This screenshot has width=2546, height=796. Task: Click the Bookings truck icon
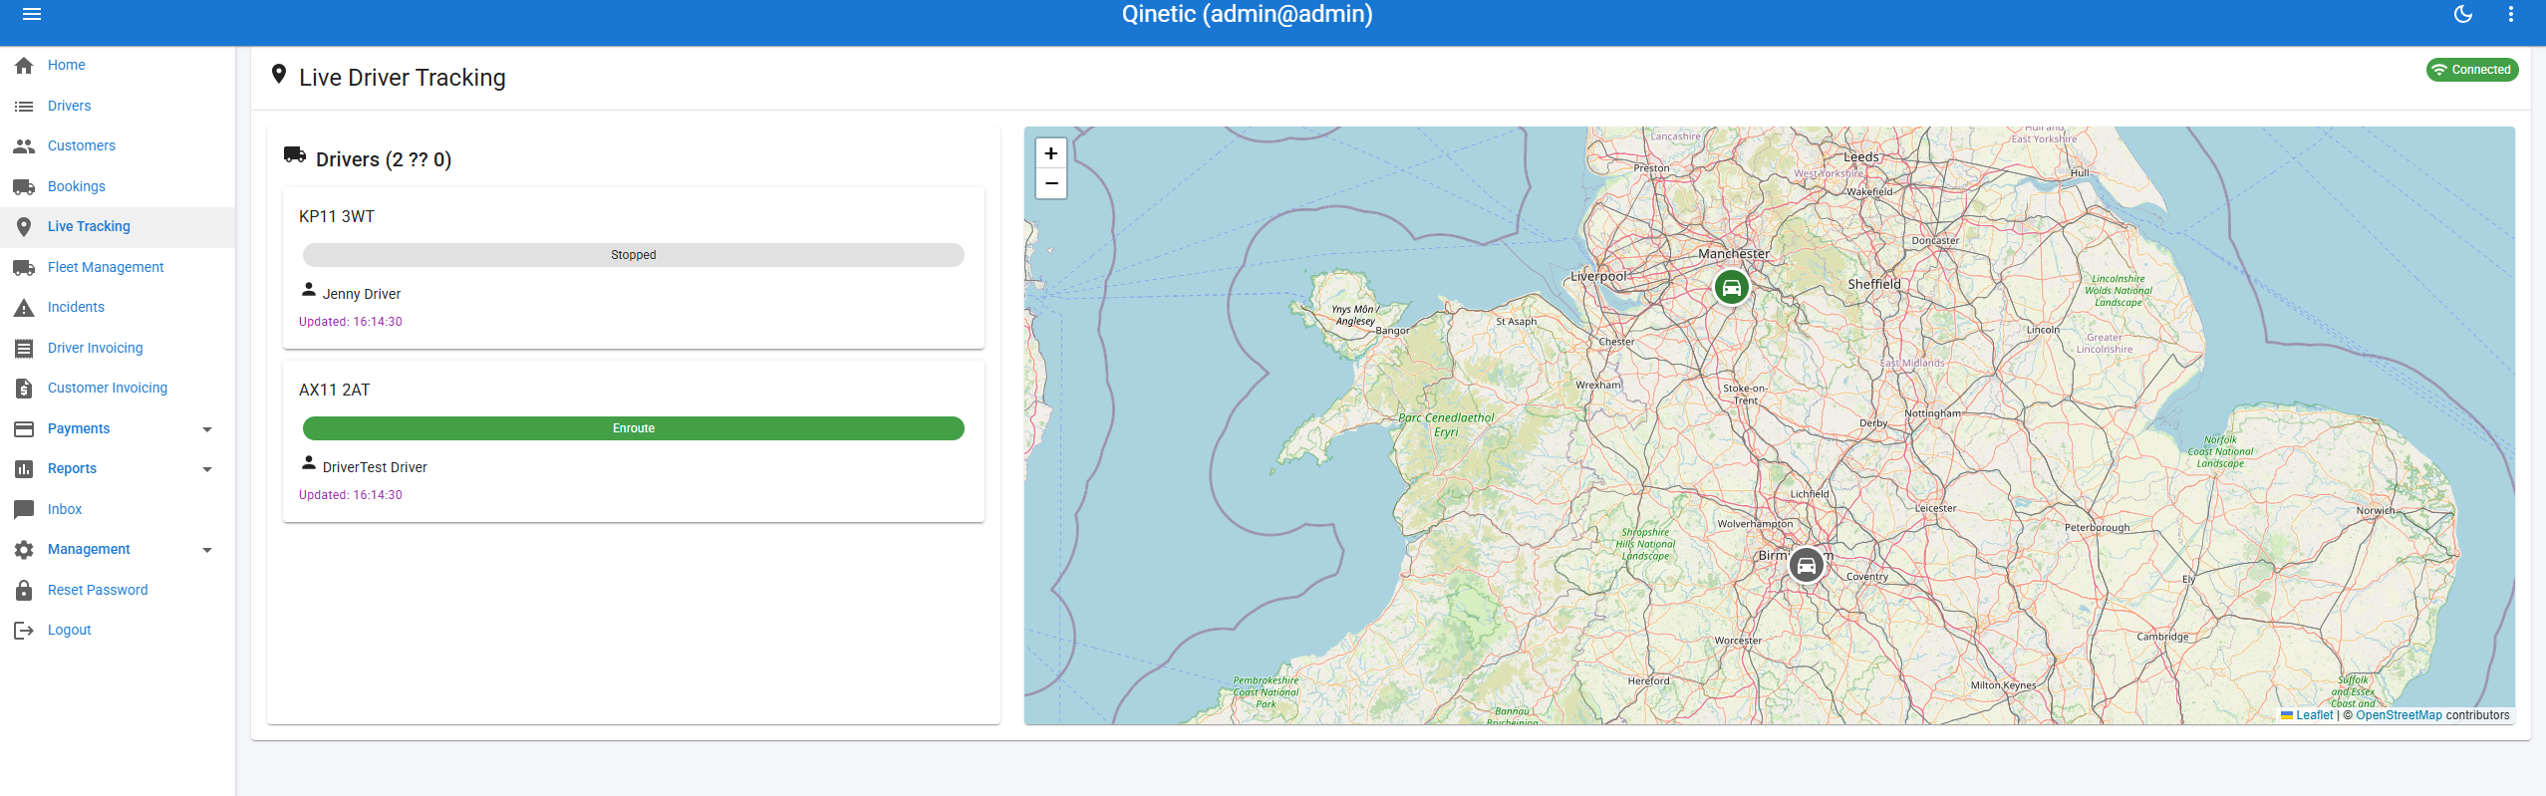point(24,186)
